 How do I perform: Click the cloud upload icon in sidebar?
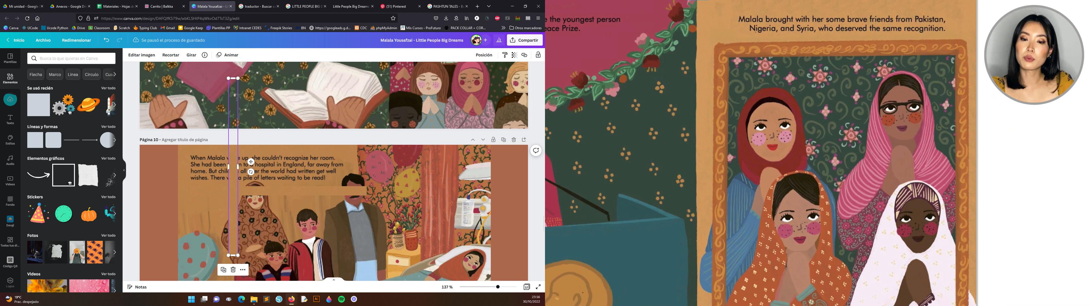tap(10, 100)
